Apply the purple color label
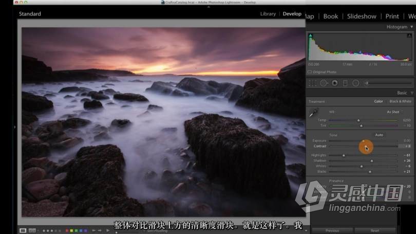416x234 pixels. pyautogui.click(x=85, y=230)
